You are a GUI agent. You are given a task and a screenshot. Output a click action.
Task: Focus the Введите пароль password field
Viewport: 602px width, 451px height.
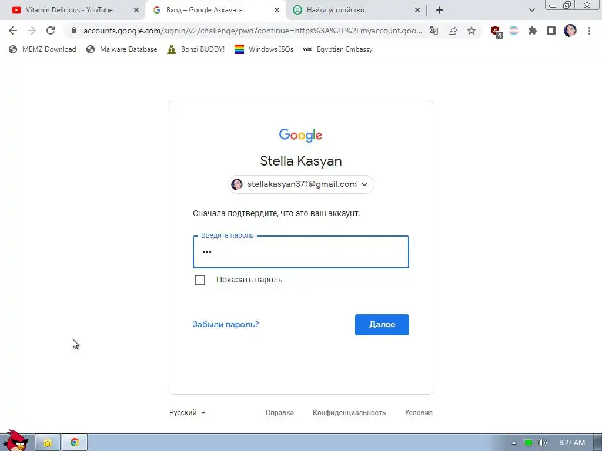coord(301,252)
